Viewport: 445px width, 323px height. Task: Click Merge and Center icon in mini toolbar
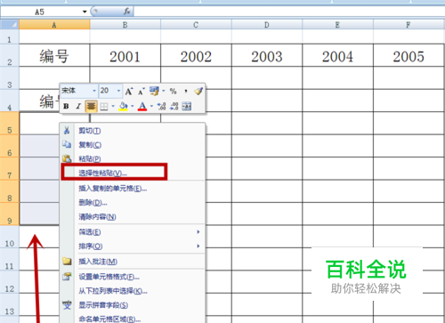(x=187, y=106)
